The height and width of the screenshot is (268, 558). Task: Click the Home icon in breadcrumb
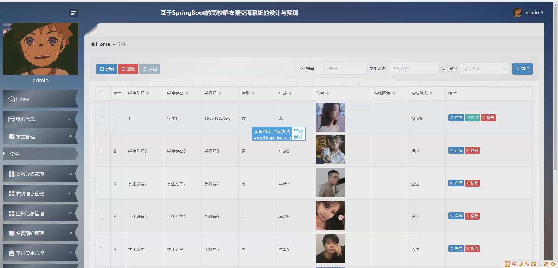pos(93,44)
